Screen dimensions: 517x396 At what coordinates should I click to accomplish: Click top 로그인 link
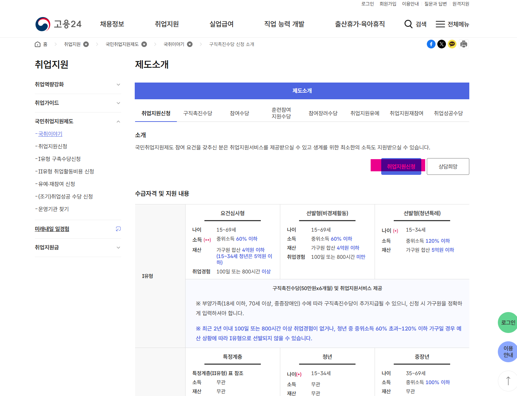(367, 4)
